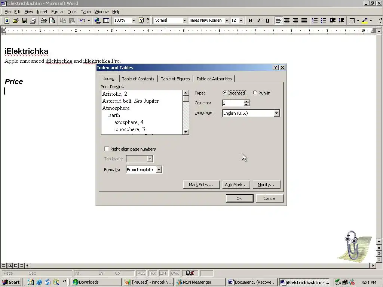
Task: Switch to MSN Messenger taskbar window
Action: [200, 282]
